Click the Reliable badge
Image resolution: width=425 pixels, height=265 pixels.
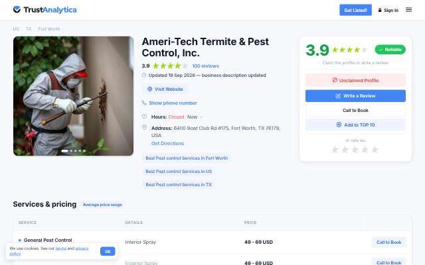click(x=390, y=50)
